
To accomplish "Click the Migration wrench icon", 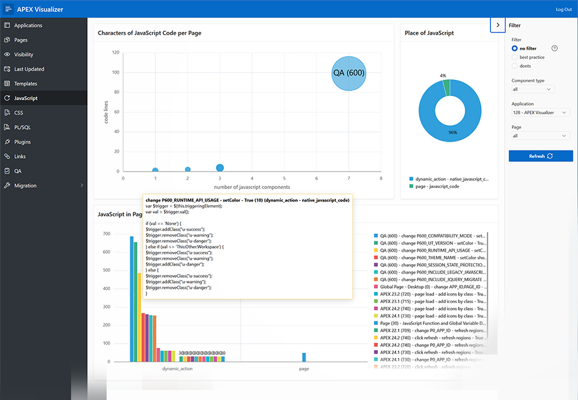I will 7,186.
